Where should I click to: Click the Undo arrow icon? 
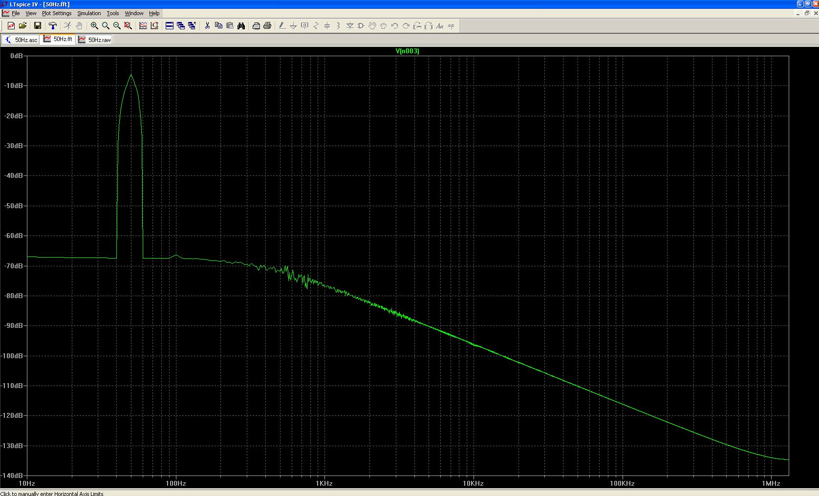395,26
